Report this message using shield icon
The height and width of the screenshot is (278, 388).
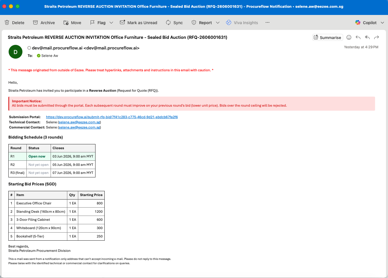tap(194, 22)
